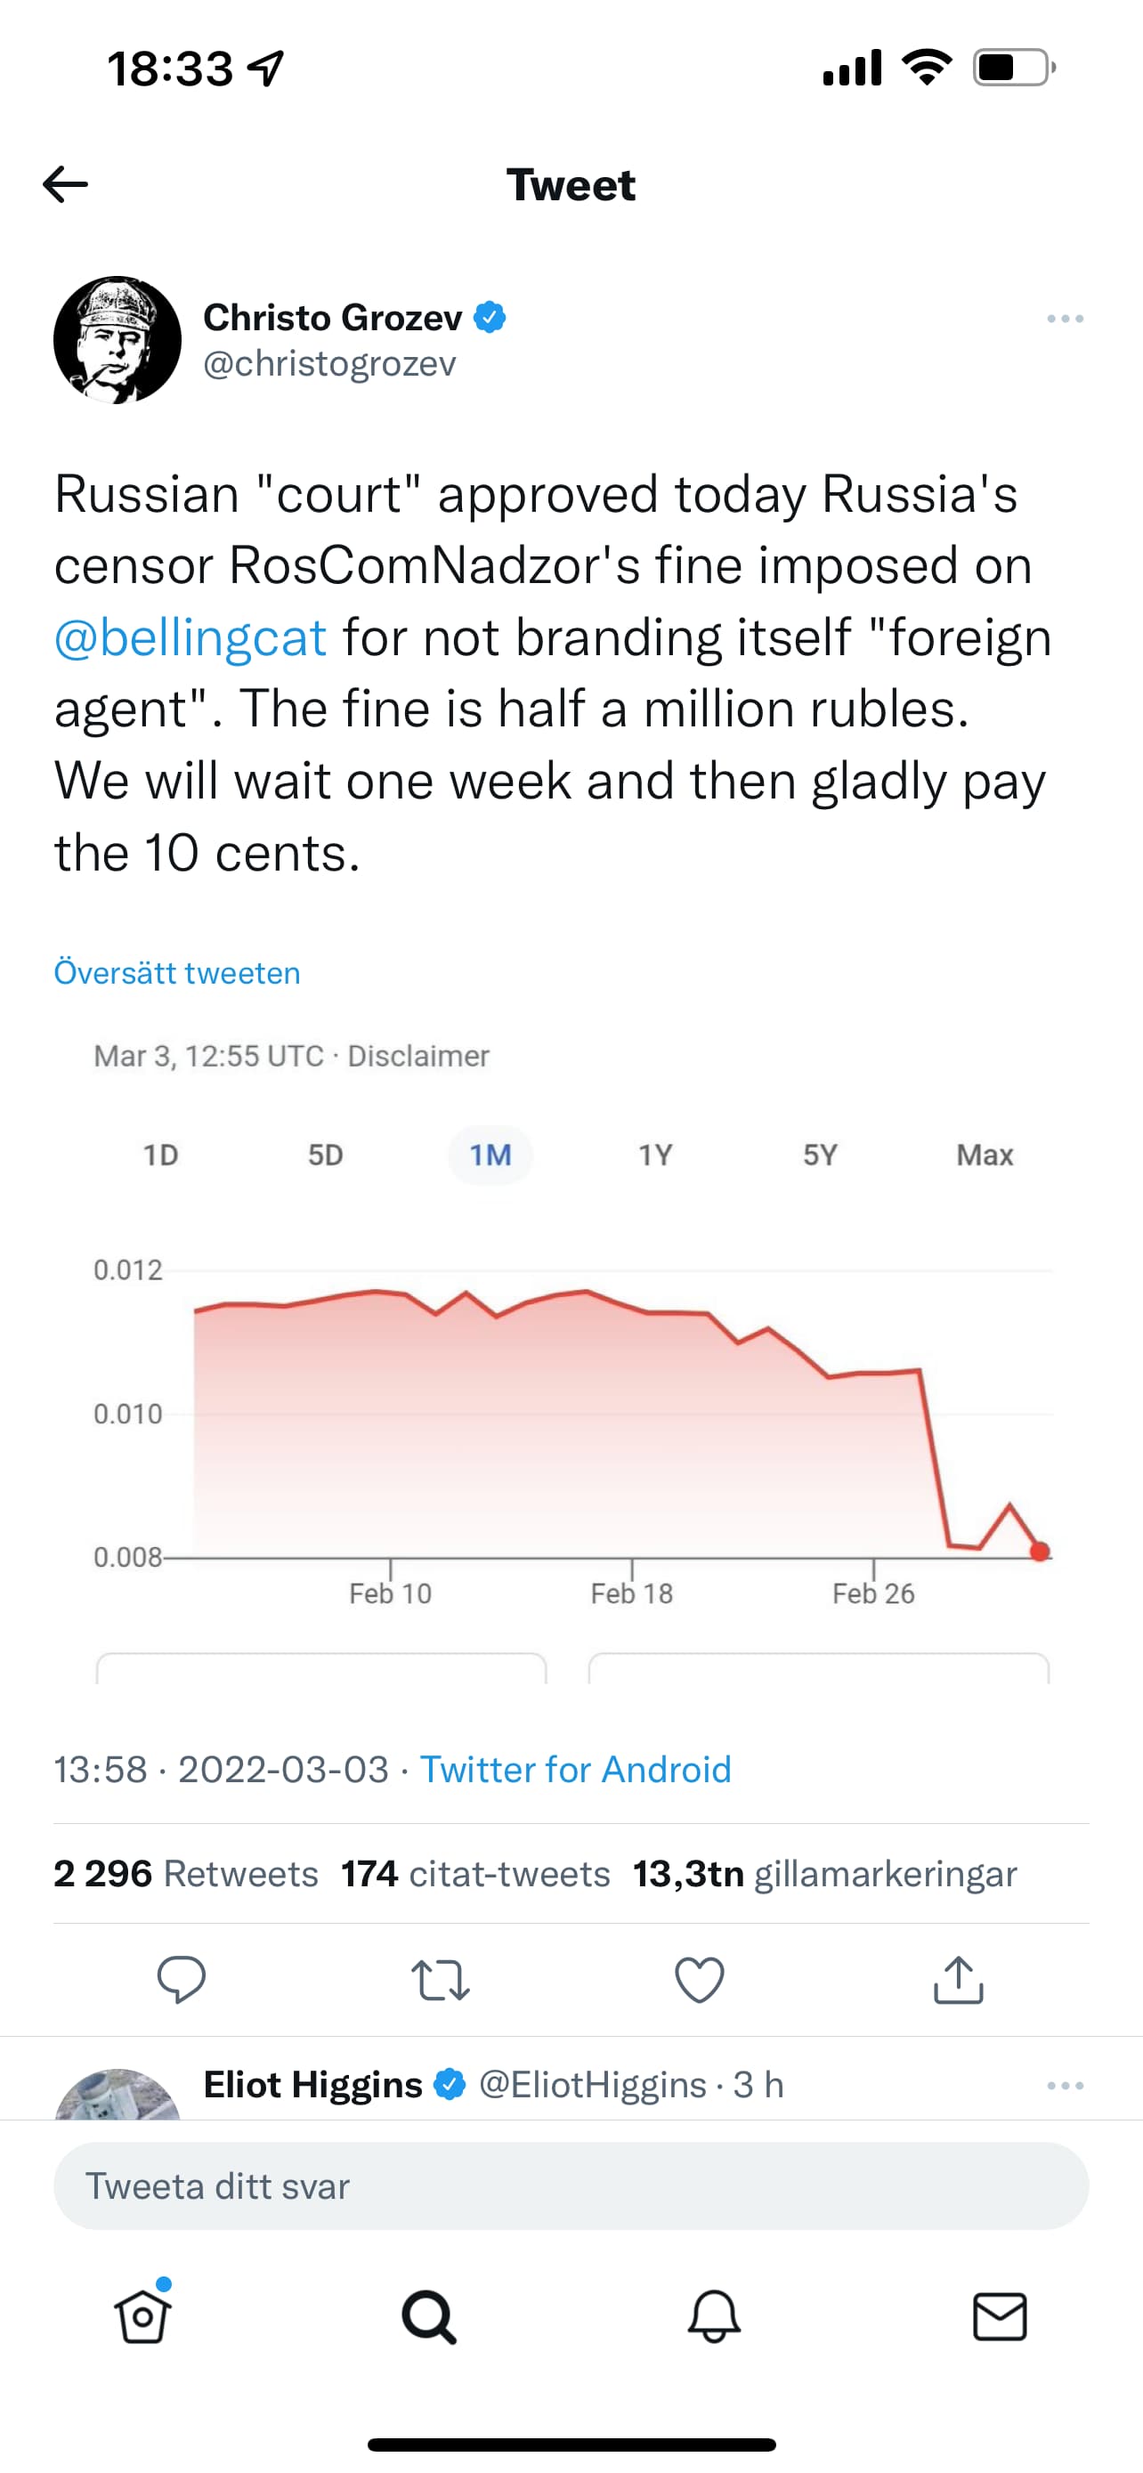Open the Notifications bell tab
This screenshot has height=2473, width=1143.
(714, 2316)
